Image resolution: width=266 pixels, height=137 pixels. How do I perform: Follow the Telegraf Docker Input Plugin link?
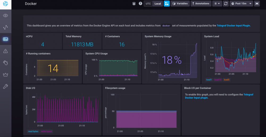[233, 26]
